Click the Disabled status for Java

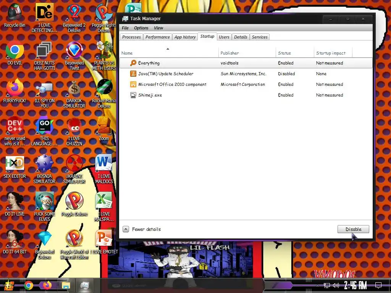pos(286,74)
